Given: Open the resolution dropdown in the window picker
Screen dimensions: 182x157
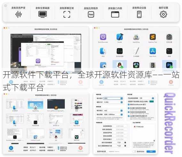Looking at the screenshot, I should pos(32,147).
